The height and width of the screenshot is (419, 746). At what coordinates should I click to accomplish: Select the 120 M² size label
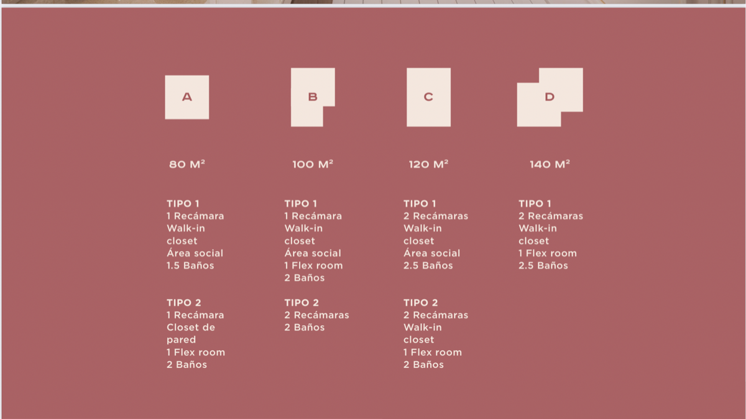(428, 165)
